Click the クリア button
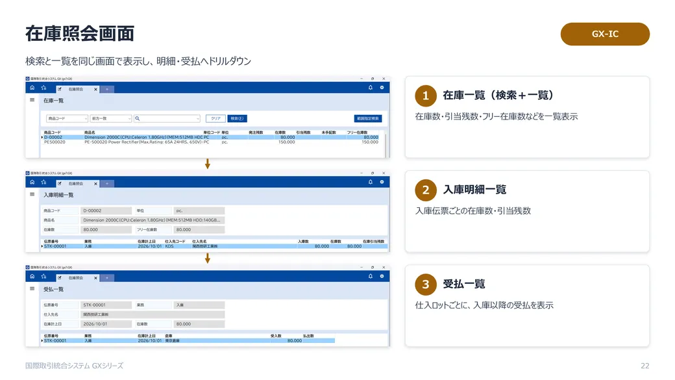 (x=215, y=118)
